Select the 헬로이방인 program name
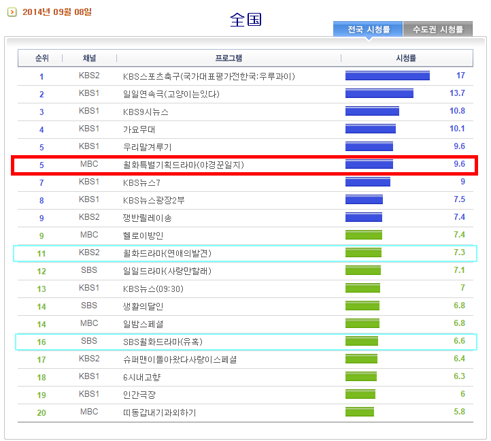The width and height of the screenshot is (491, 441). [143, 235]
